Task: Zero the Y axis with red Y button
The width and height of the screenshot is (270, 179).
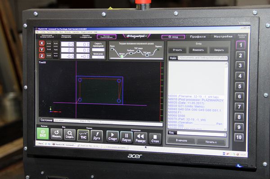Action: pos(42,50)
